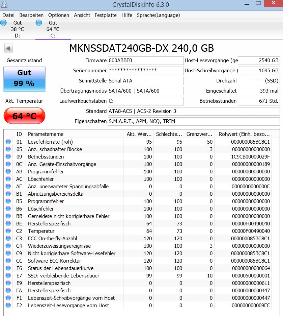Open the Sprache(Language) menu
Screen dimensions: 283x316
[158, 15]
